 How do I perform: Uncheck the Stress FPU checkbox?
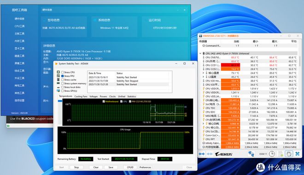point(63,76)
